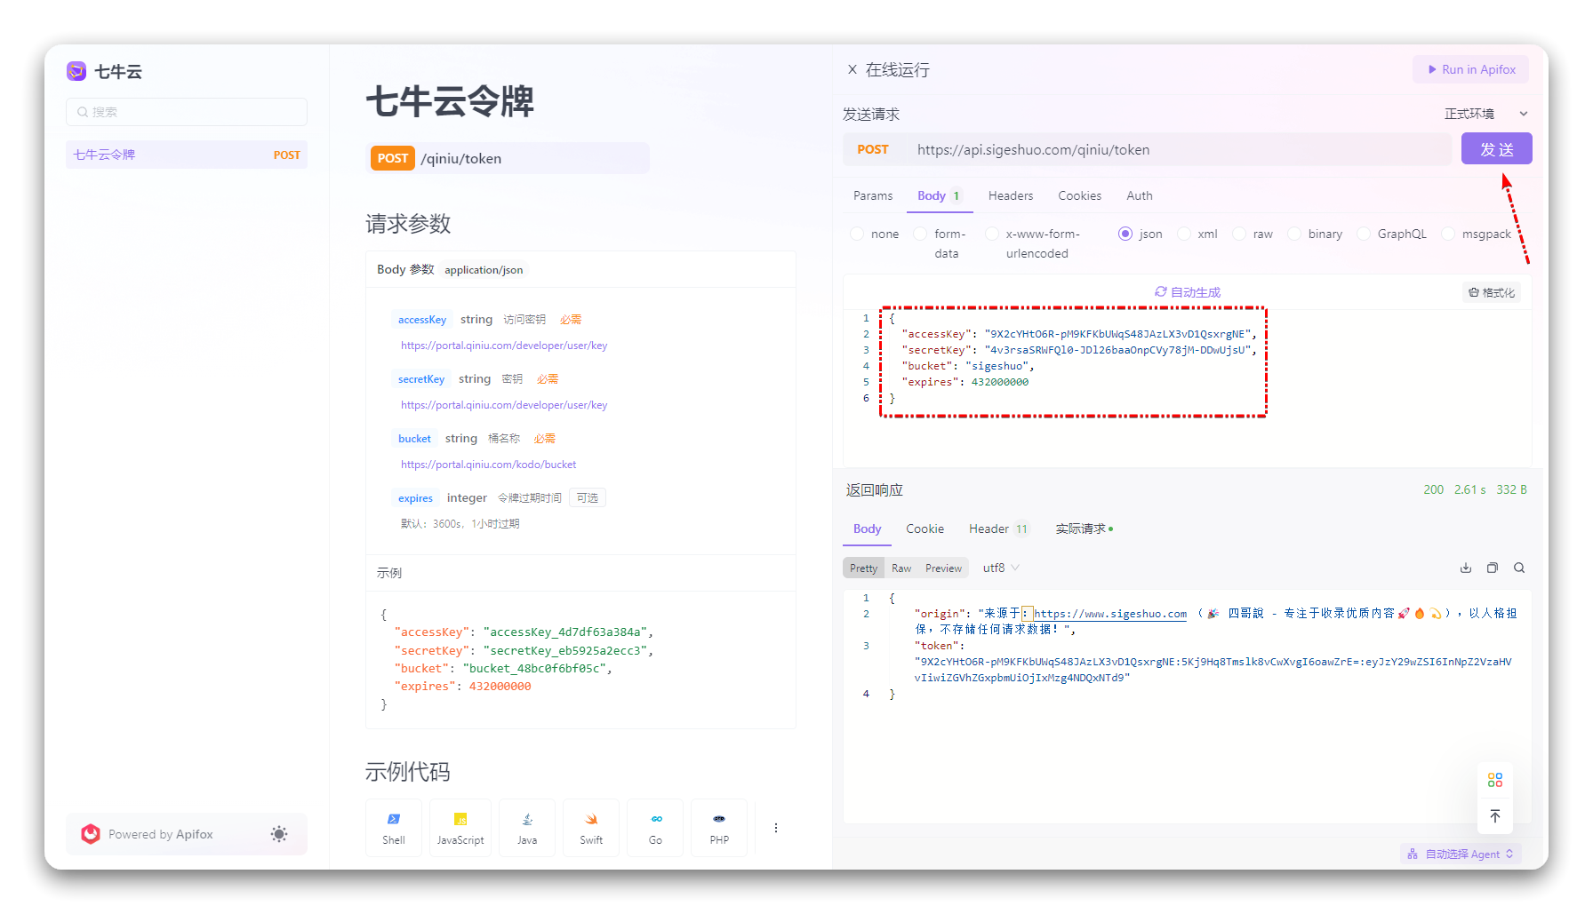Image resolution: width=1593 pixels, height=914 pixels.
Task: Open the utf8 encoding dropdown
Action: tap(1001, 568)
